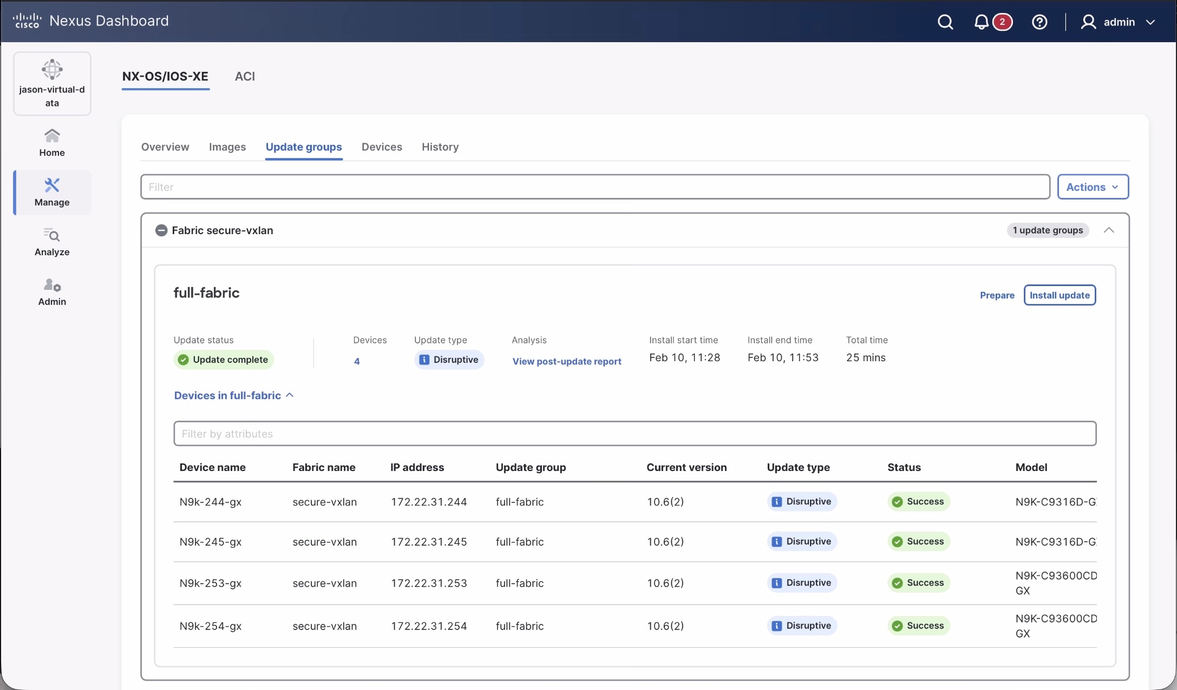The width and height of the screenshot is (1177, 690).
Task: Go to Home in sidebar
Action: [x=52, y=142]
